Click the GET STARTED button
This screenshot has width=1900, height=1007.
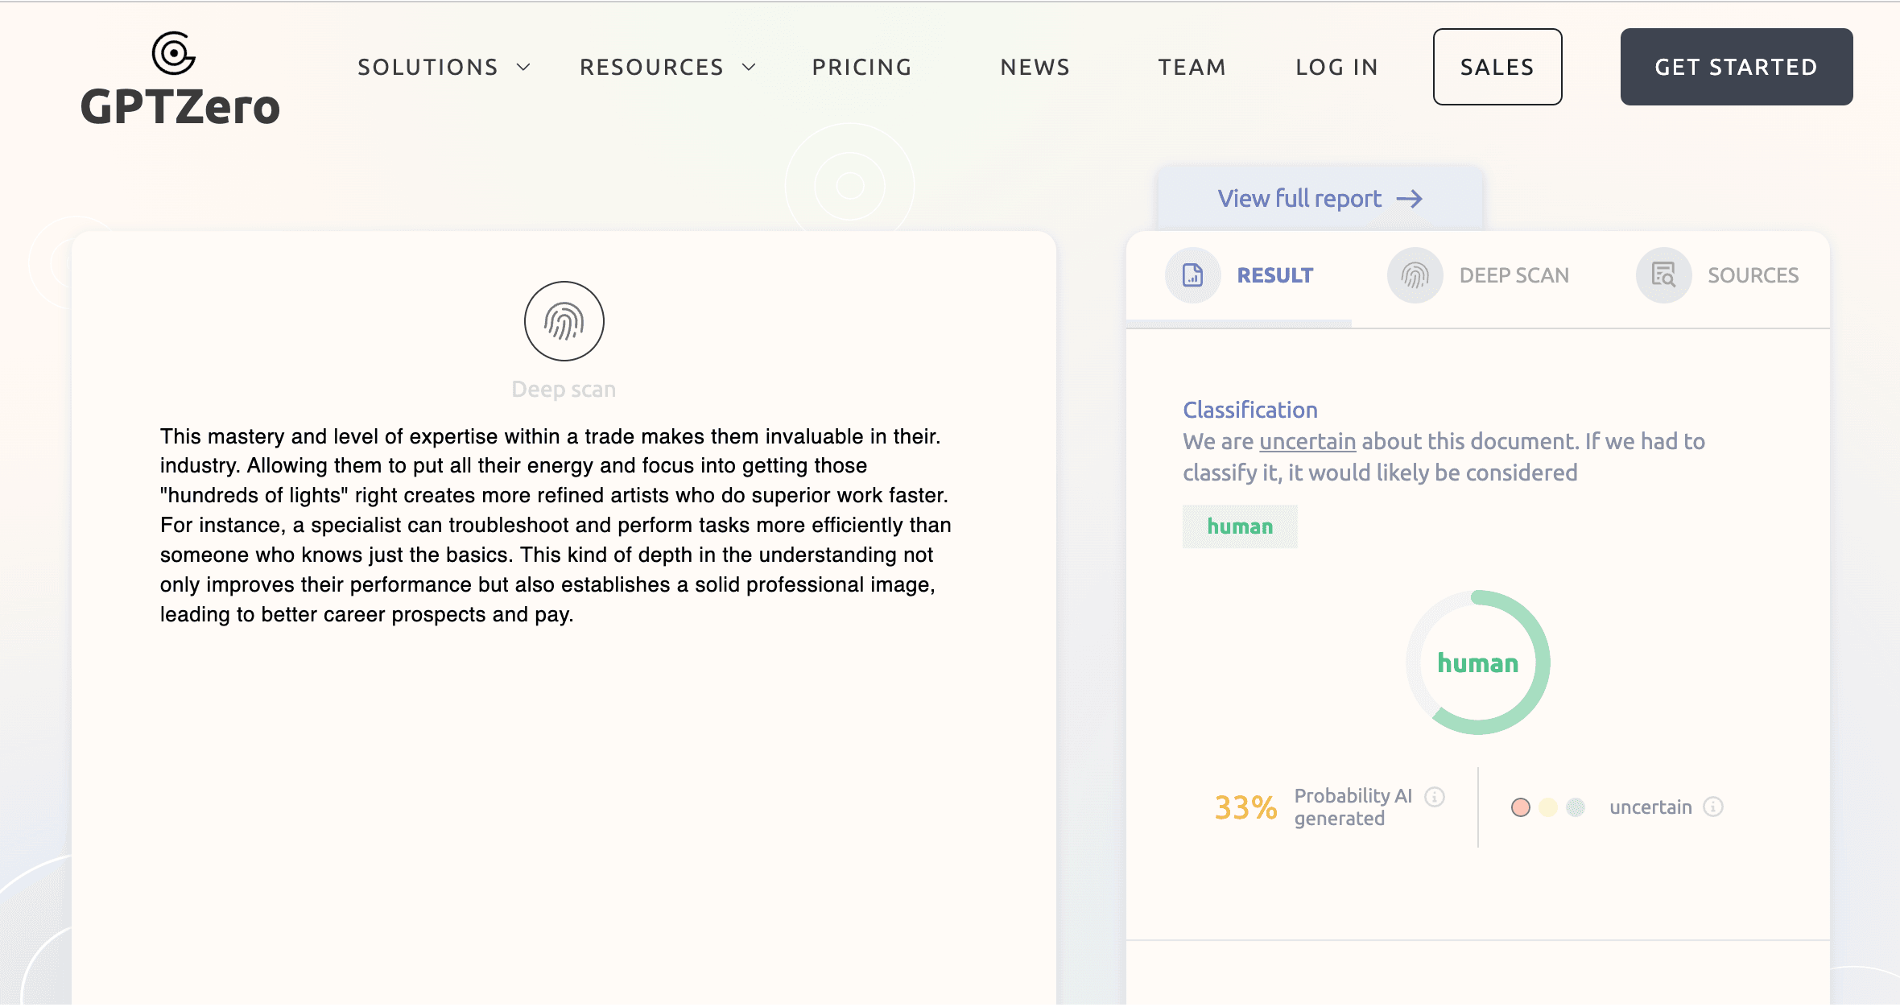[1736, 67]
